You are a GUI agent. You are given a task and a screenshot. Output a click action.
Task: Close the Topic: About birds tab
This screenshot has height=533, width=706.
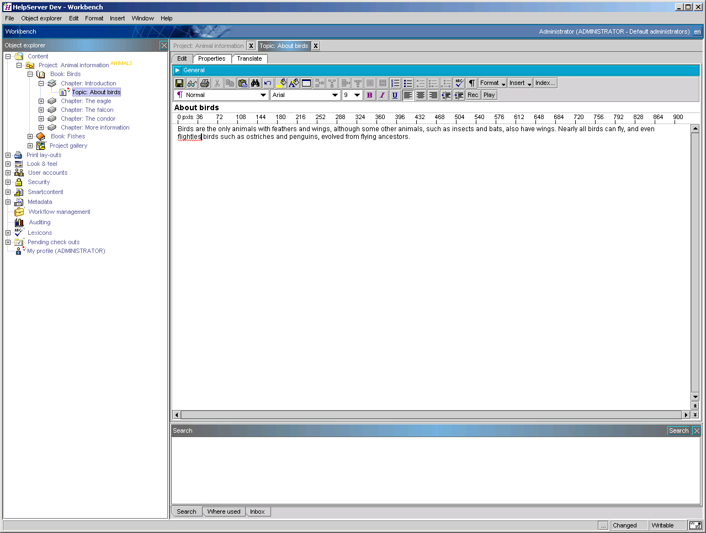[x=316, y=46]
